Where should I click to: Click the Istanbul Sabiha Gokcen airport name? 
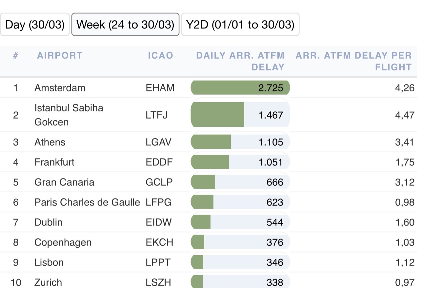pyautogui.click(x=69, y=115)
